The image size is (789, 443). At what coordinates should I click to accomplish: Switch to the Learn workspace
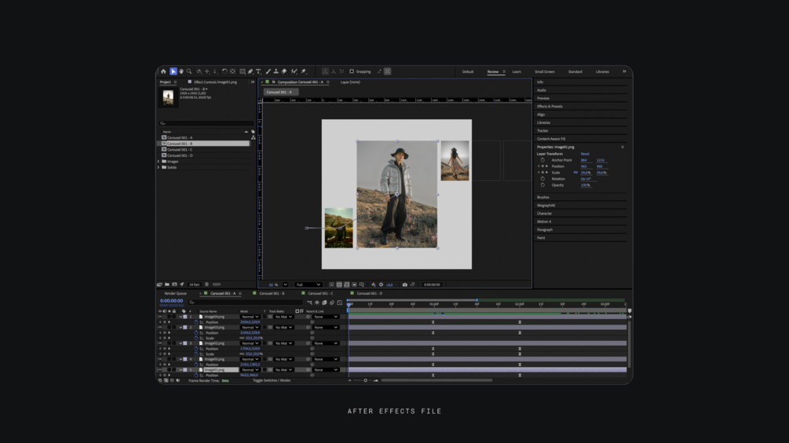(517, 71)
